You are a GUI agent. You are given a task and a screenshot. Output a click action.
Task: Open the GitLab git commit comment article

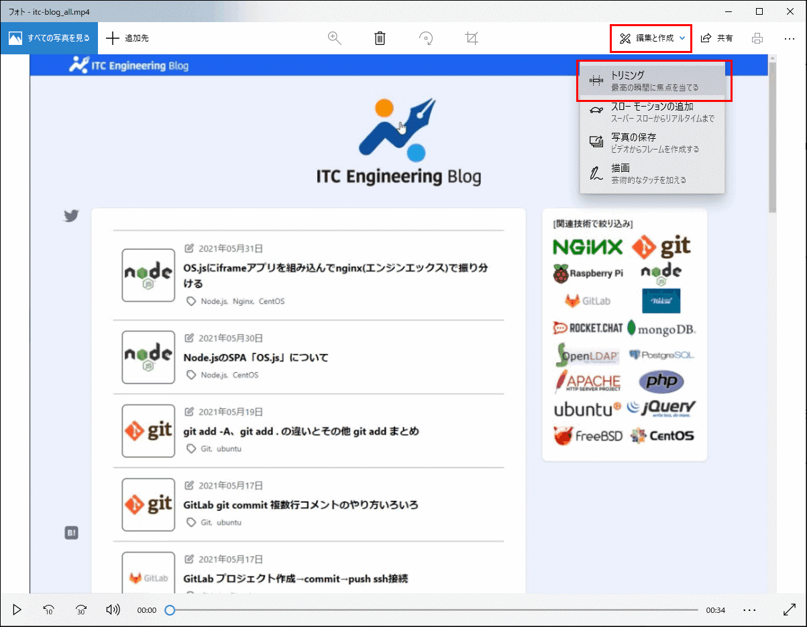coord(301,505)
